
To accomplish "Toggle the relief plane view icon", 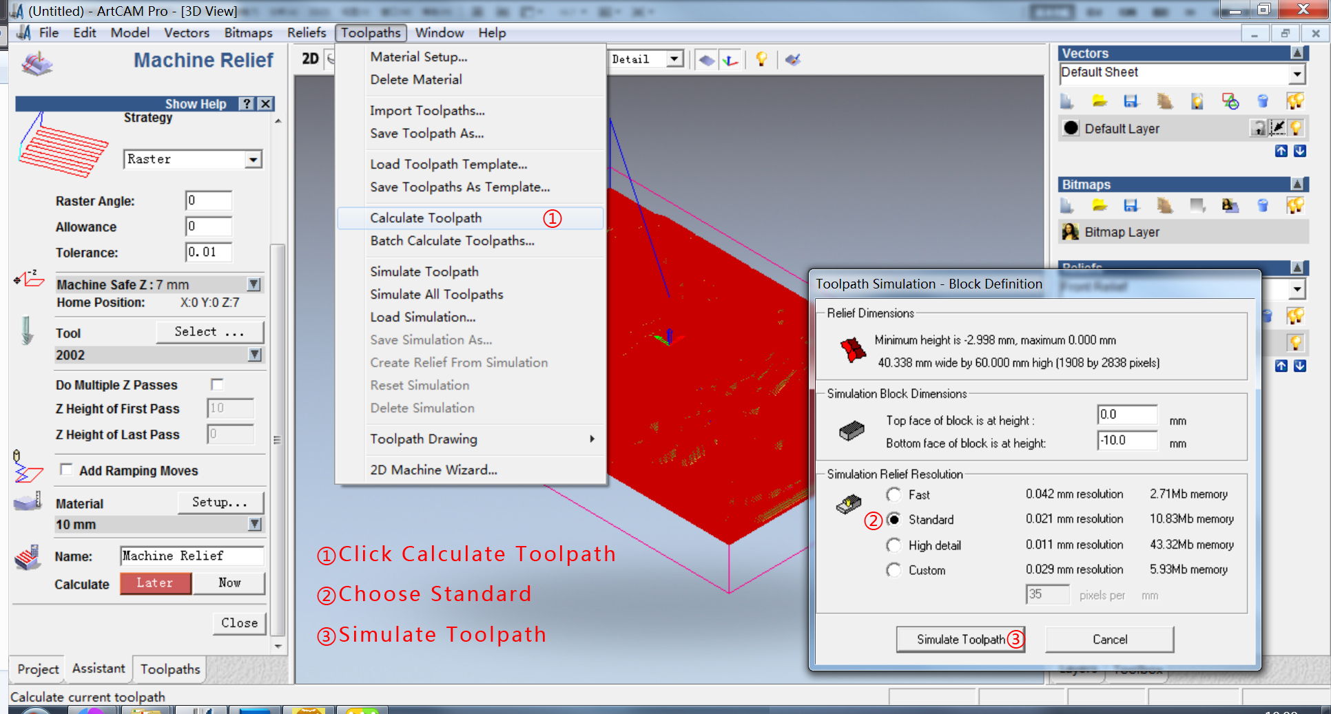I will tap(707, 60).
